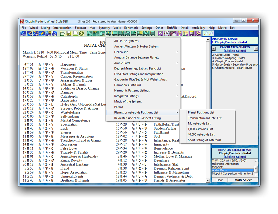Click the INT interpretation icon
This screenshot has height=214, width=278.
pos(121,33)
